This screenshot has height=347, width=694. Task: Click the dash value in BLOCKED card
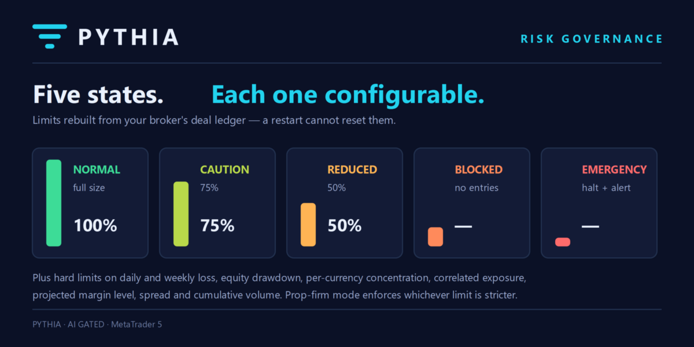tap(463, 226)
